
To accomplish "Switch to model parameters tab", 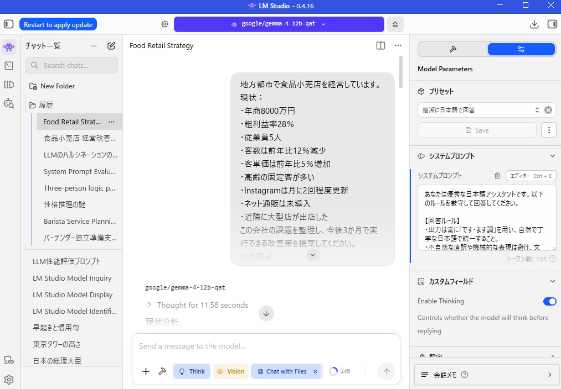I will coord(521,49).
